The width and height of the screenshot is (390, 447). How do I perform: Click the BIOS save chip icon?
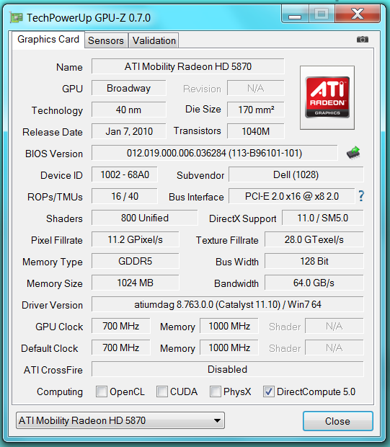(x=353, y=153)
